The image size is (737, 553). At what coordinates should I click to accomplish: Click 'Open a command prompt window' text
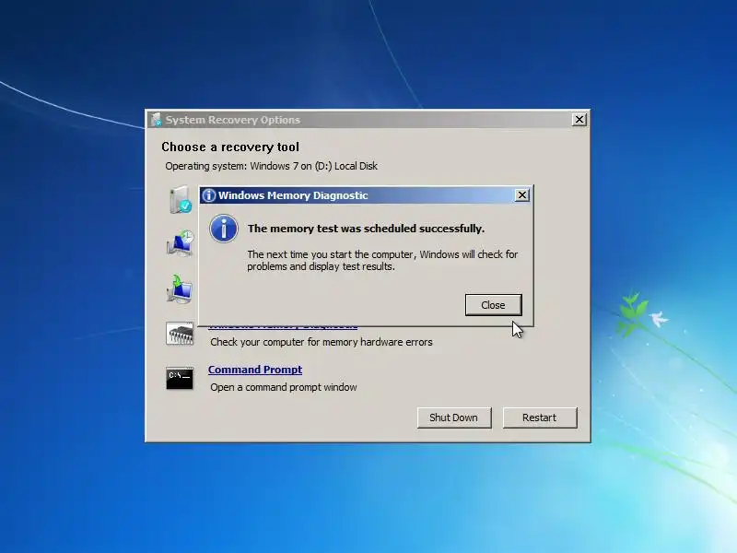pyautogui.click(x=284, y=387)
